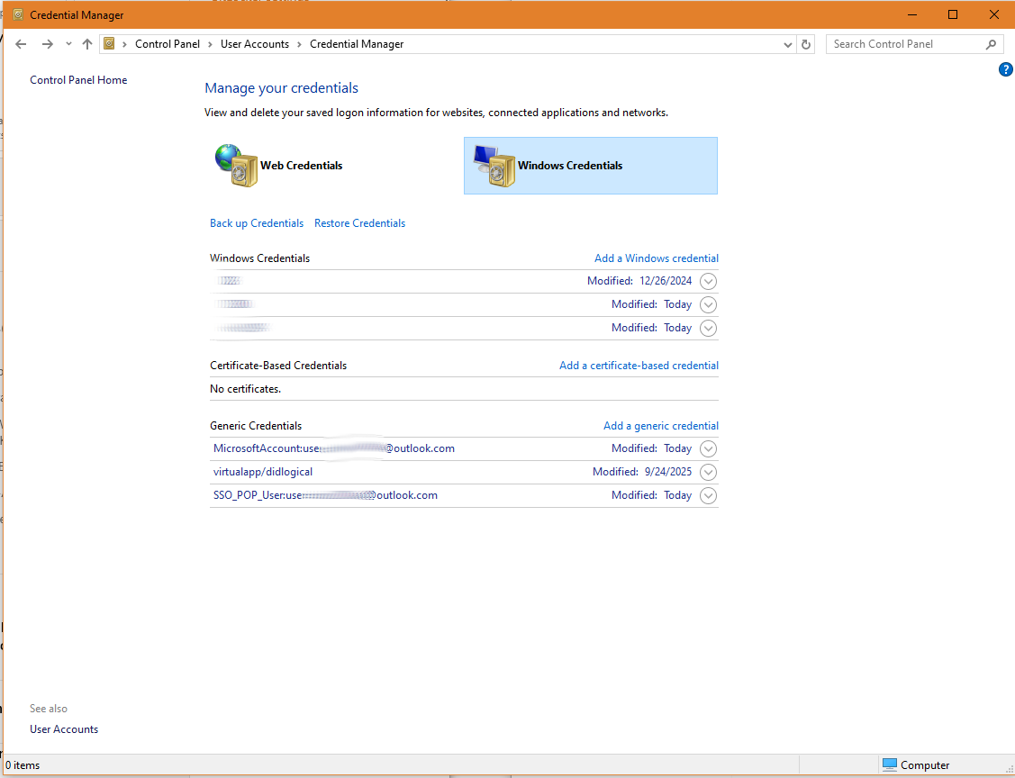Open the address bar history dropdown
This screenshot has width=1015, height=778.
788,45
